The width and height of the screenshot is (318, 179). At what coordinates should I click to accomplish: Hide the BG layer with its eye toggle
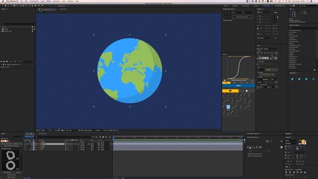25,150
